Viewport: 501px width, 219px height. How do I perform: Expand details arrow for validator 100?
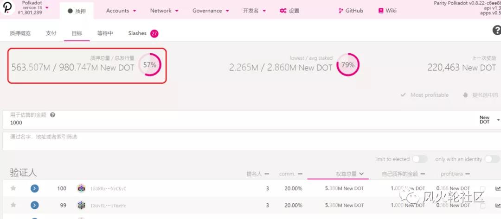pyautogui.click(x=34, y=188)
